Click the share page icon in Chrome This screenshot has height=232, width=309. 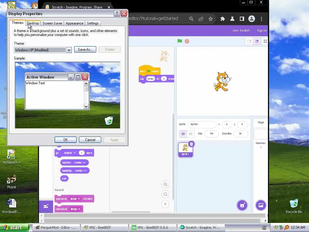pyautogui.click(x=201, y=19)
